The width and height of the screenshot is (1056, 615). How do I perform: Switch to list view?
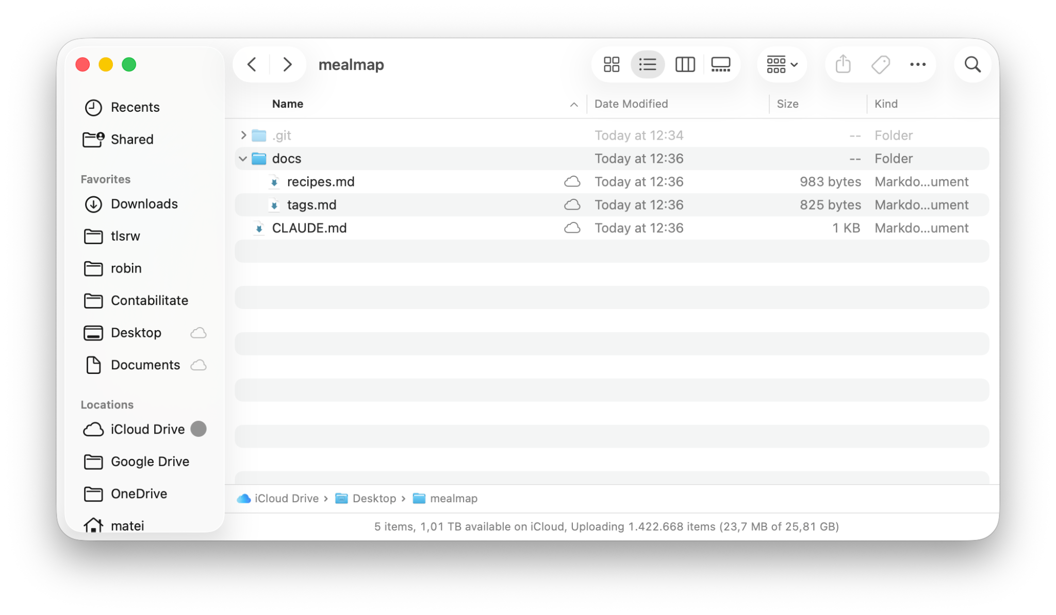click(648, 64)
